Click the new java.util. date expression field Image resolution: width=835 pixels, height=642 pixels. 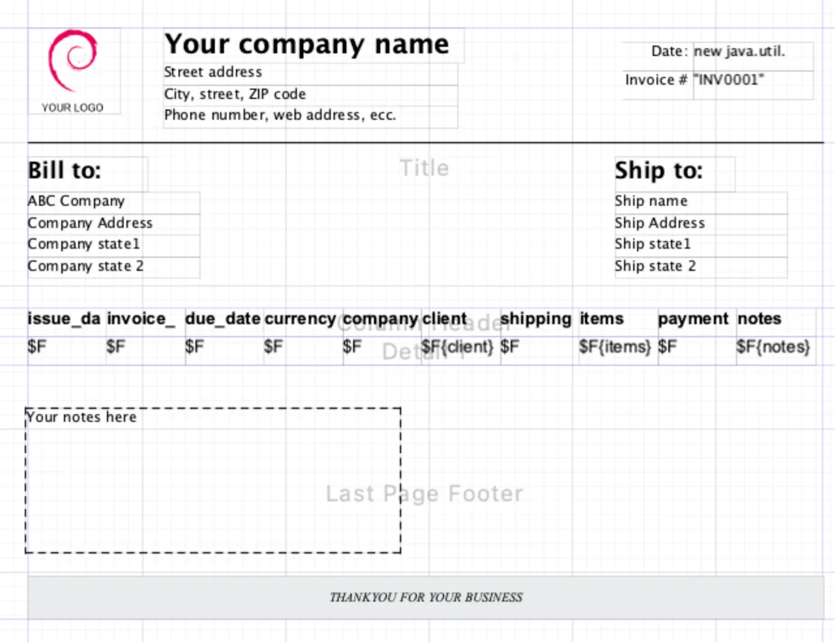(739, 52)
